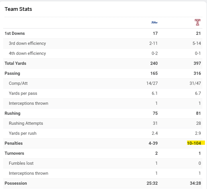Select the Turnovers row label
This screenshot has width=207, height=189.
click(x=14, y=153)
